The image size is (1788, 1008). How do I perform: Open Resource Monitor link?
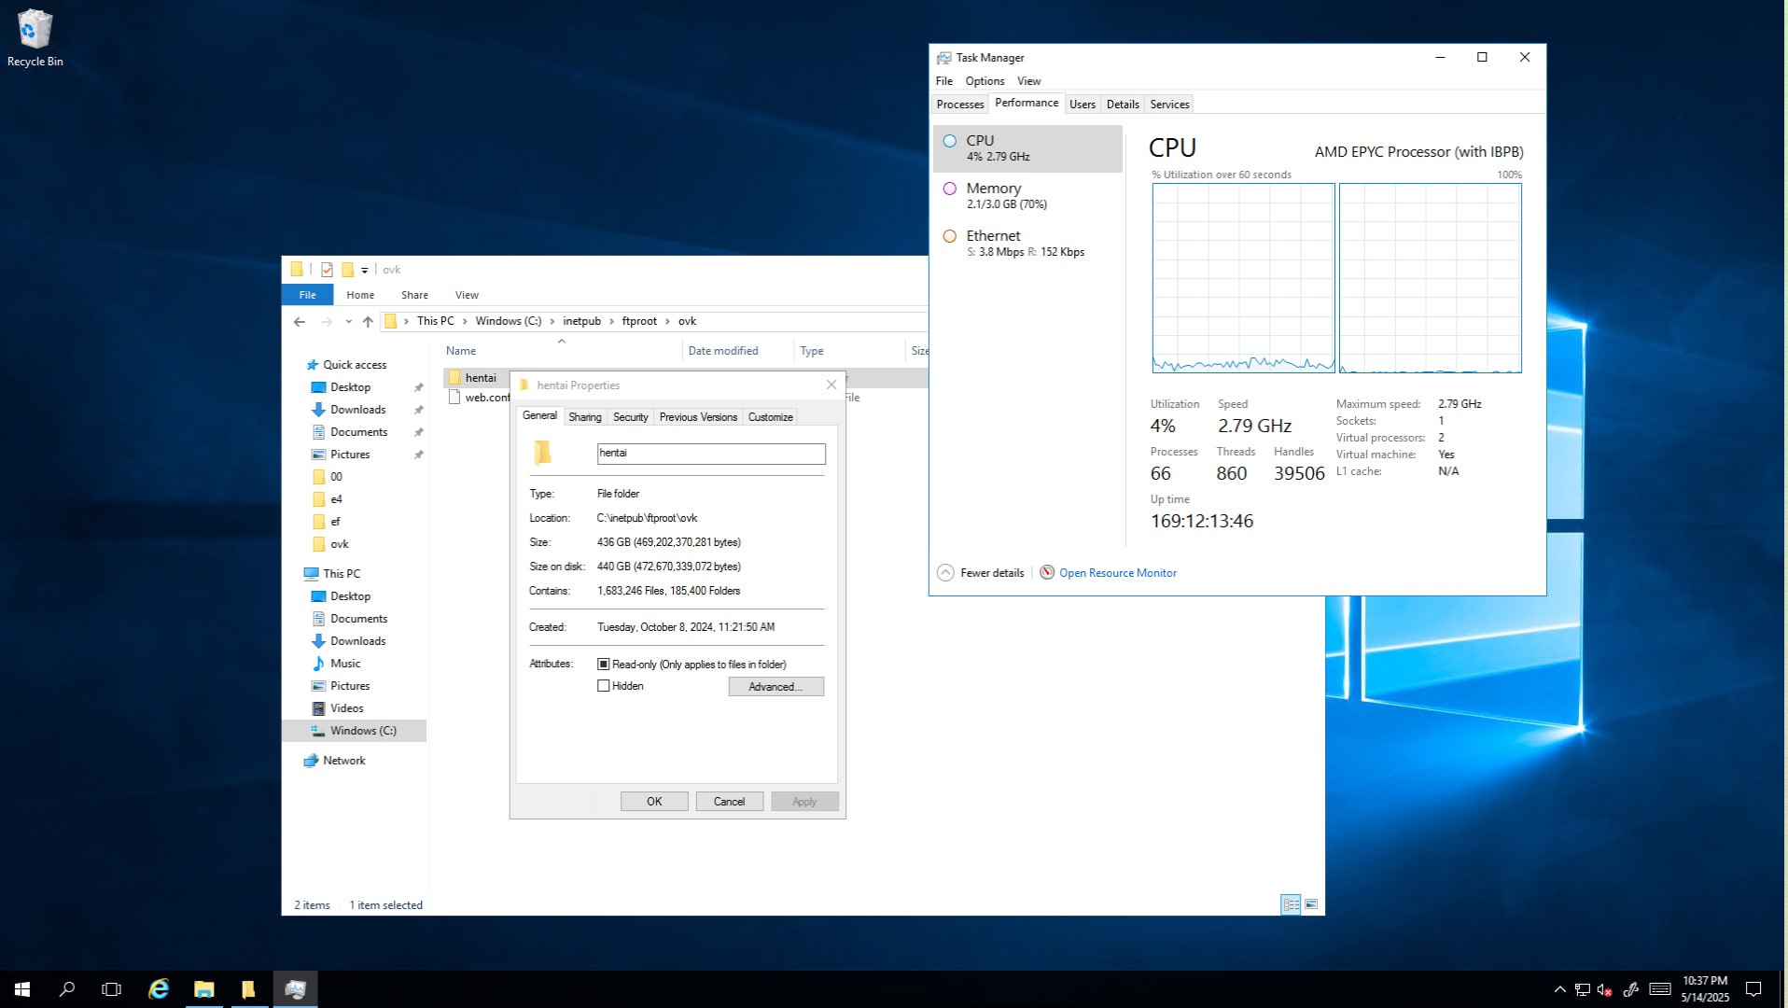tap(1117, 573)
